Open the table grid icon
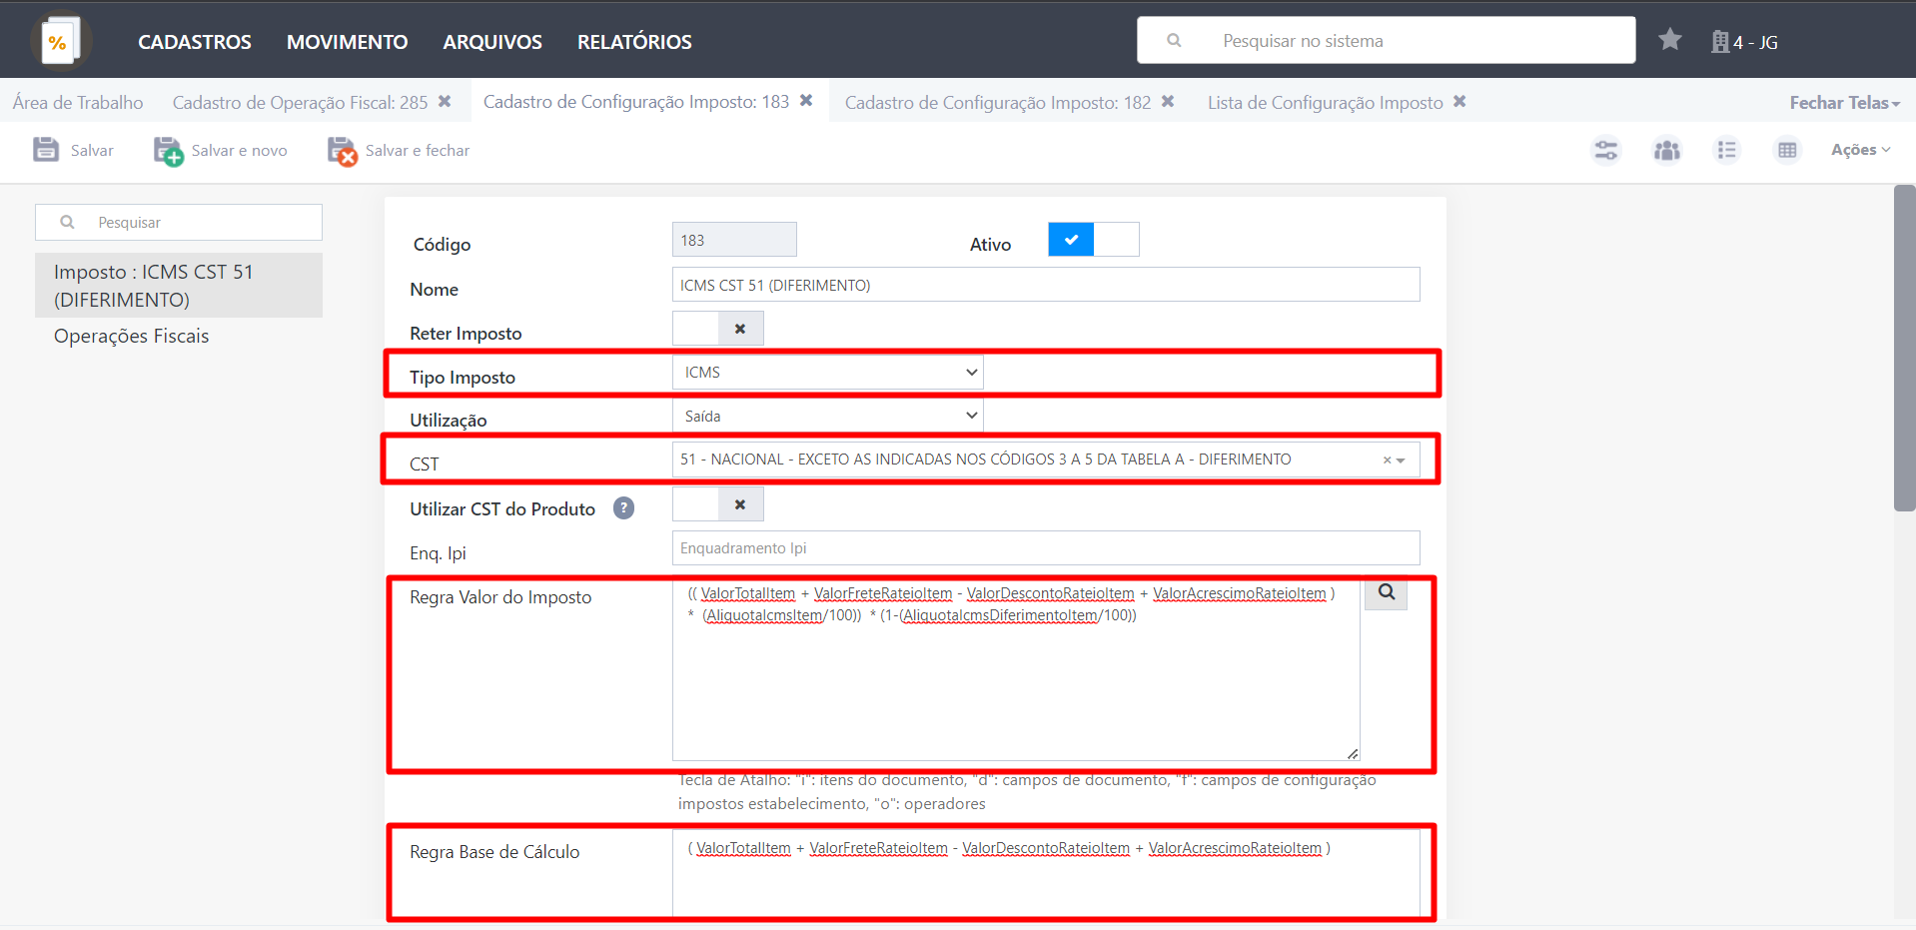Viewport: 1916px width, 930px height. point(1787,150)
